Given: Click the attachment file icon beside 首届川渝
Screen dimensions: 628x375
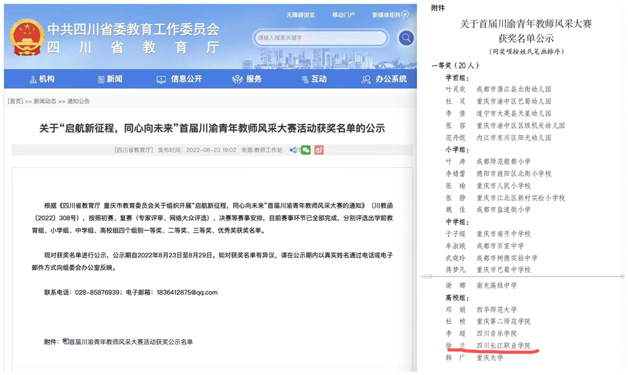Looking at the screenshot, I should 66,341.
